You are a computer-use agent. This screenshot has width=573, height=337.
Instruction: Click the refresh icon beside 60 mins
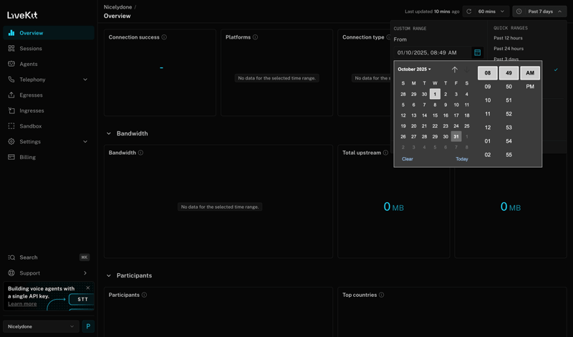pos(469,11)
